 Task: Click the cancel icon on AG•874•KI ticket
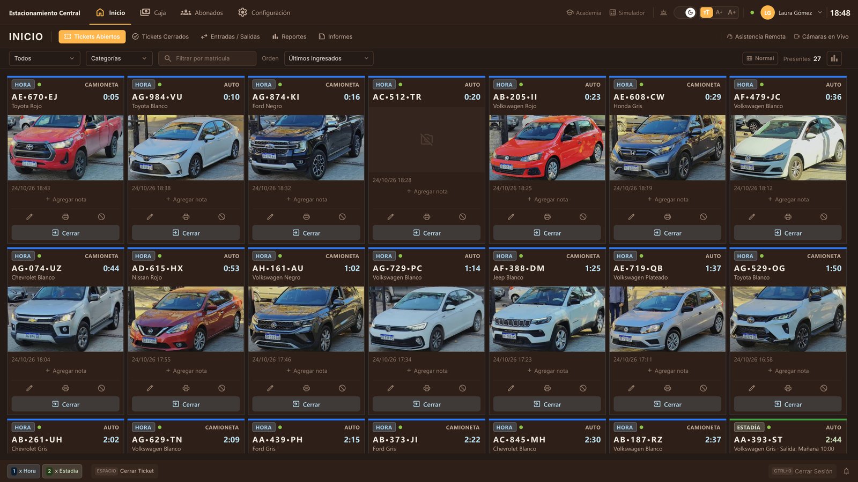coord(342,217)
